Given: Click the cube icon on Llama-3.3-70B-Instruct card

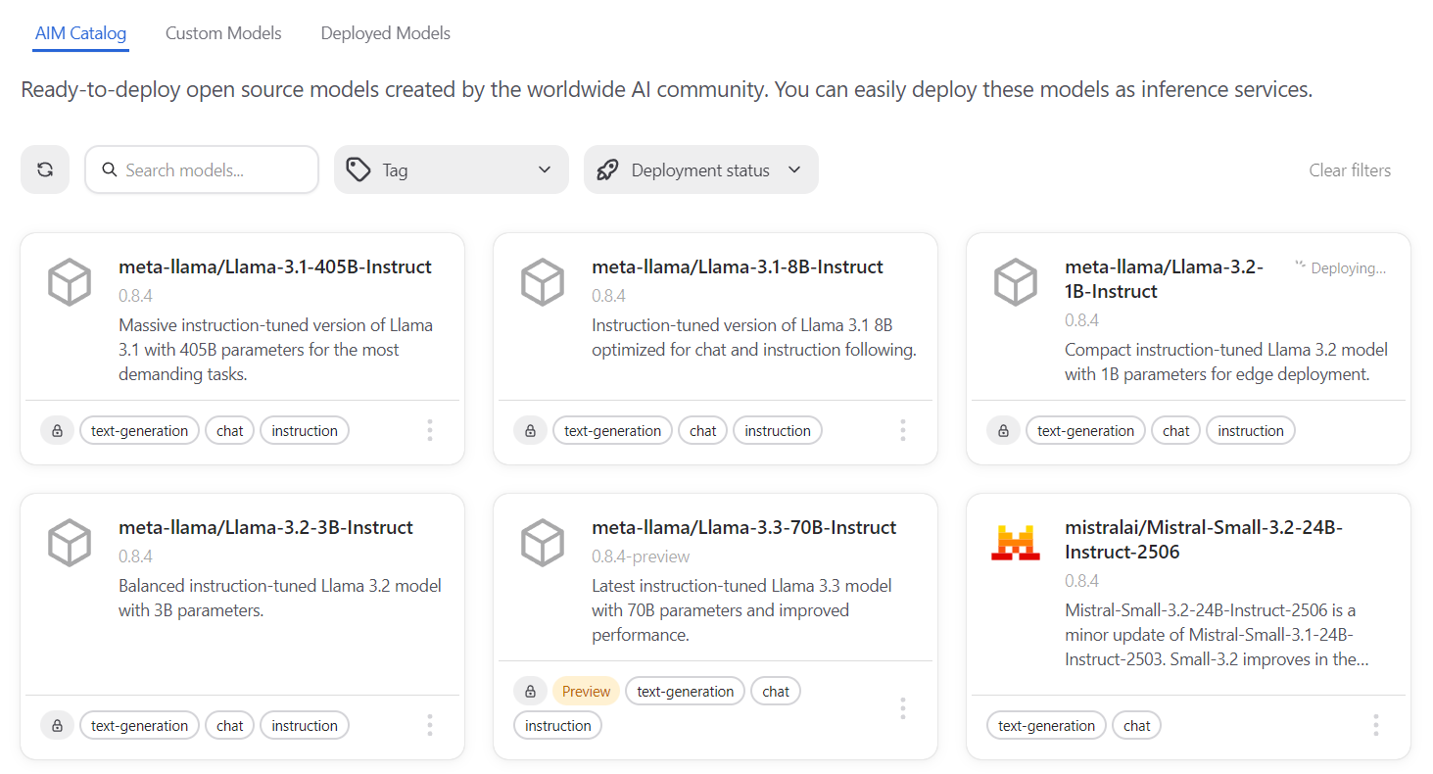Looking at the screenshot, I should coord(543,542).
